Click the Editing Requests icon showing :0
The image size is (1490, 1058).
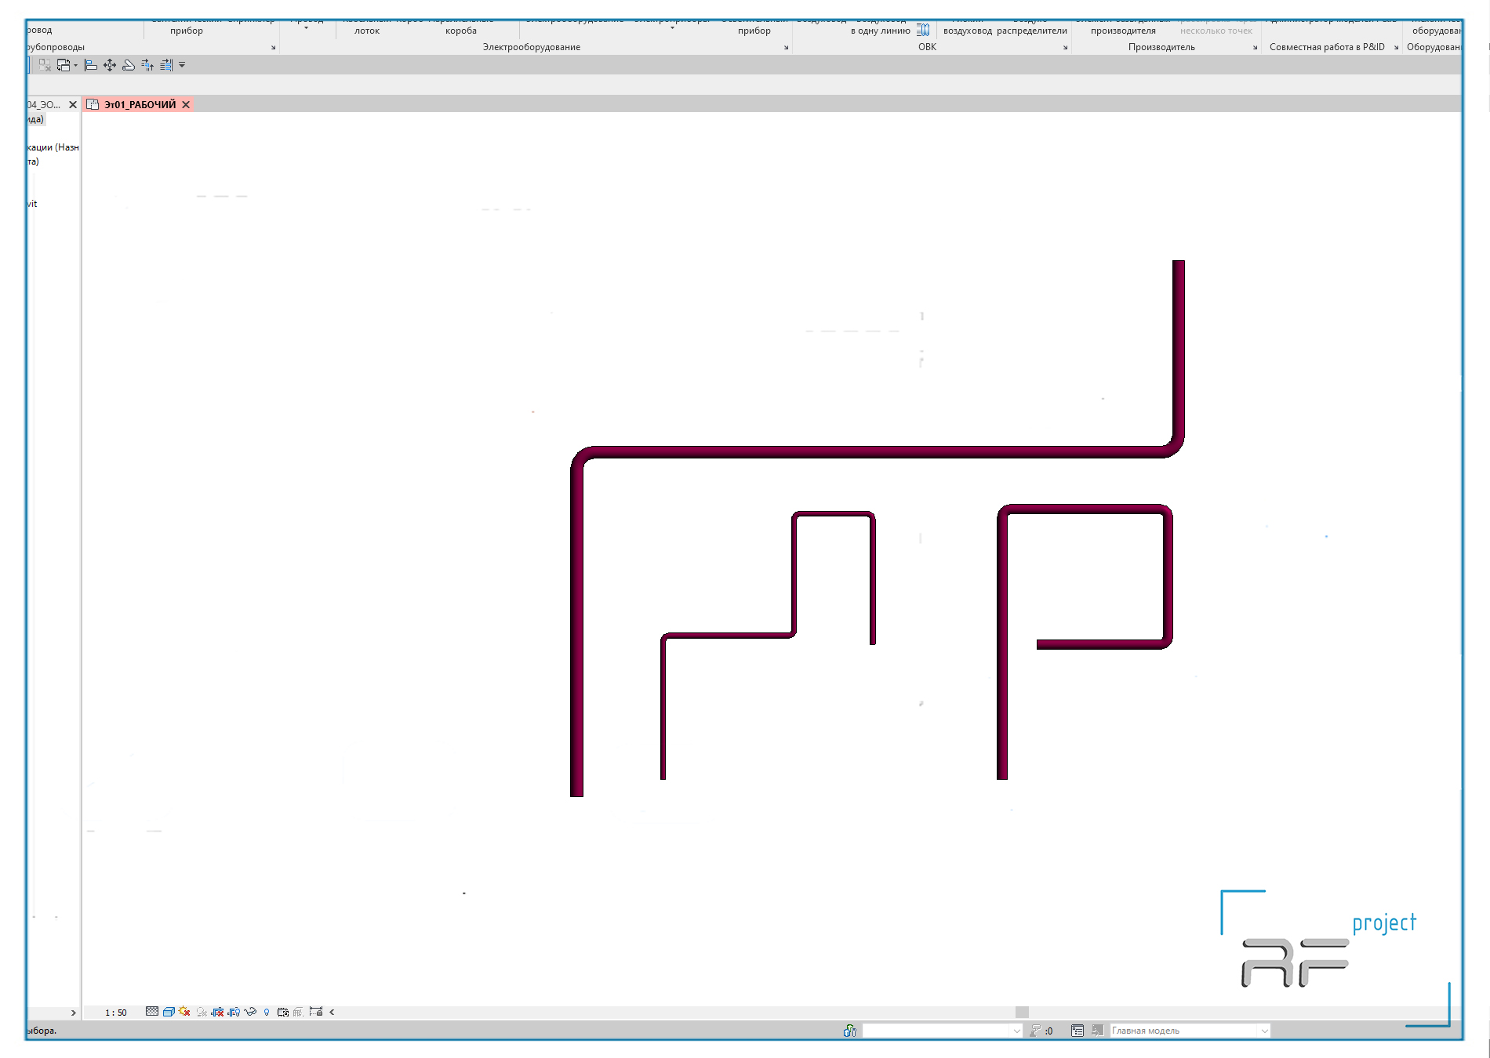tap(1042, 1031)
